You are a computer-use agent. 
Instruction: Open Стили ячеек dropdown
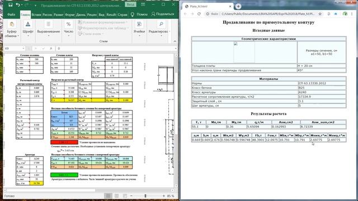click(91, 33)
